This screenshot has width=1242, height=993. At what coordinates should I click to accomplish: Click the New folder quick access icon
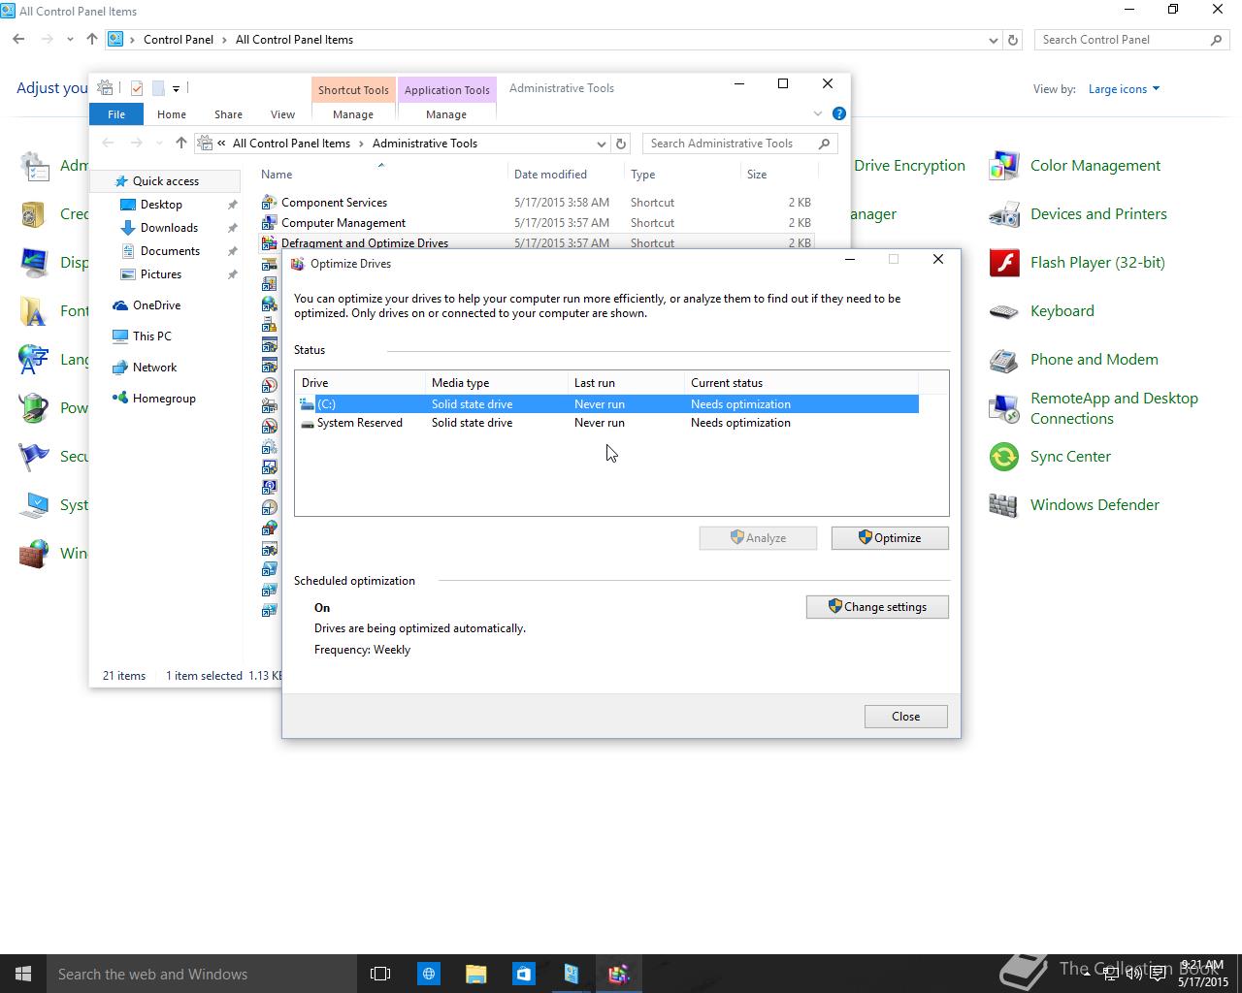click(x=158, y=88)
